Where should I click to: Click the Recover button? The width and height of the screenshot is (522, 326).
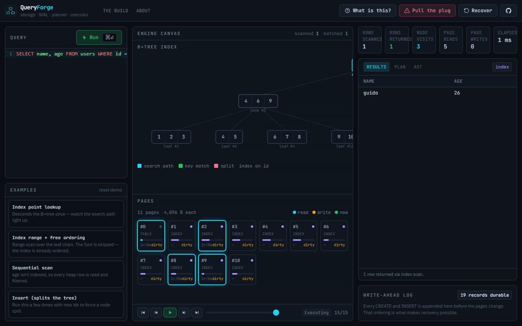point(478,11)
